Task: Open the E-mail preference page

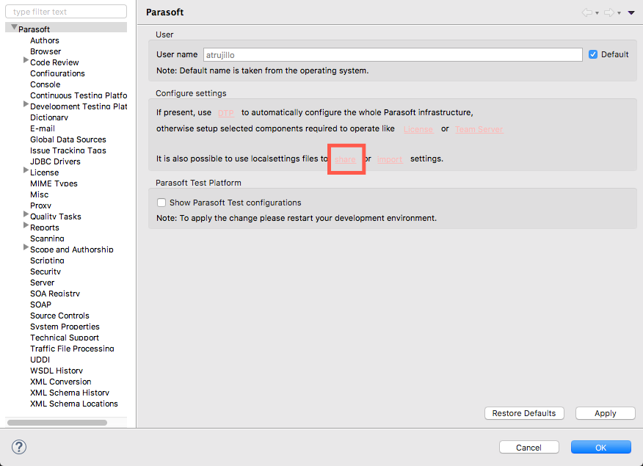Action: [43, 128]
